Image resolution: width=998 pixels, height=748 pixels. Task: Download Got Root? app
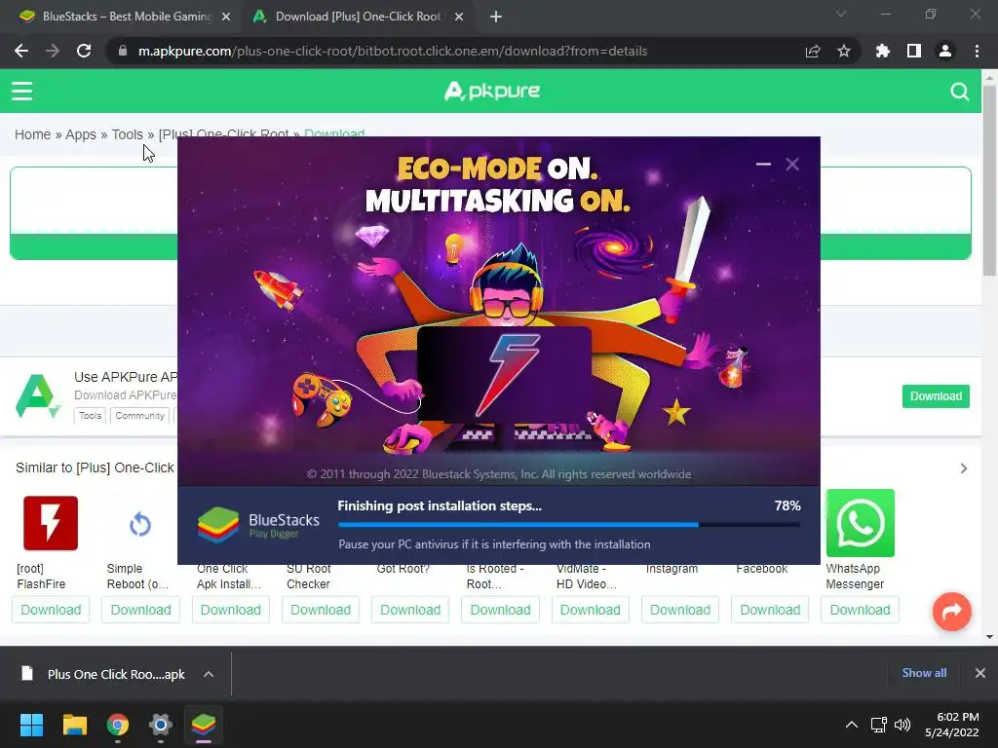(410, 610)
